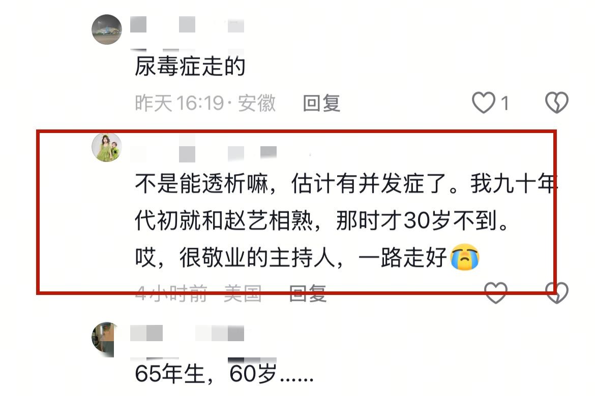Open the blurred username above "65年生" comment
The image size is (595, 396).
[x=187, y=333]
